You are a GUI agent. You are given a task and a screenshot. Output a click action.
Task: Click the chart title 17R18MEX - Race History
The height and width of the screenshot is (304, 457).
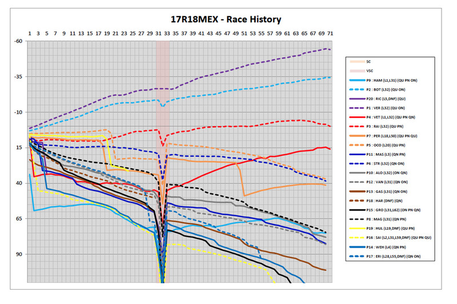(226, 19)
